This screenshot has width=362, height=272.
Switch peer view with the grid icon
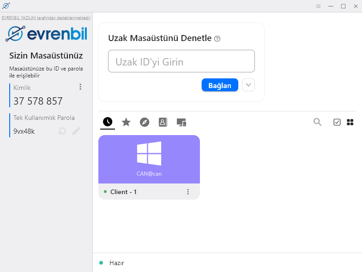coord(350,122)
